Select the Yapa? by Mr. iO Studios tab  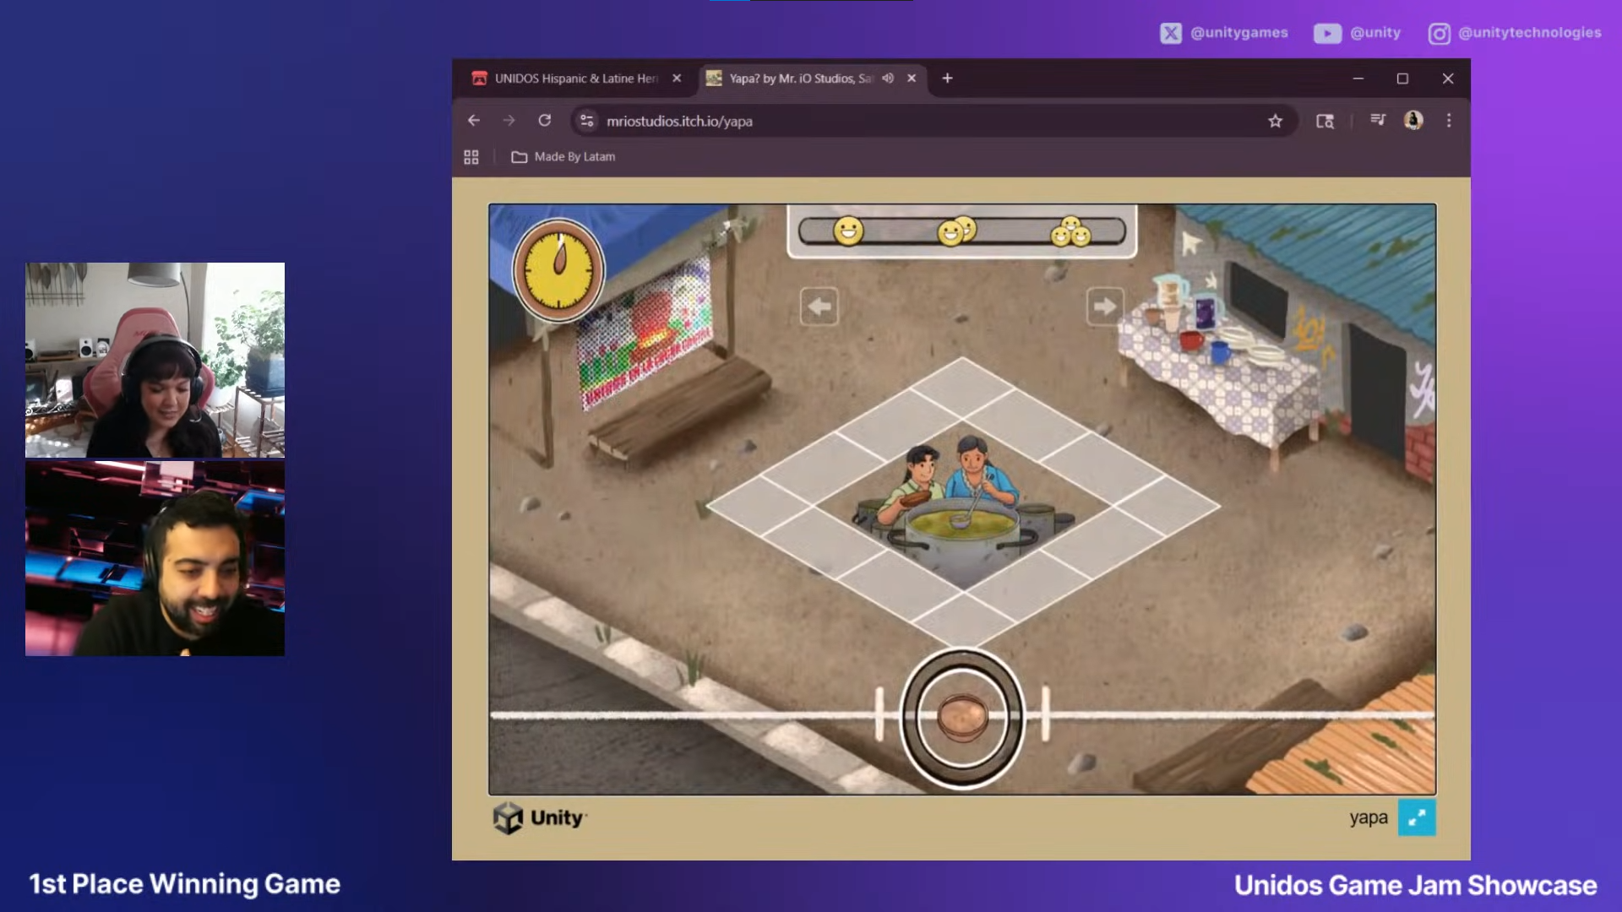click(794, 78)
